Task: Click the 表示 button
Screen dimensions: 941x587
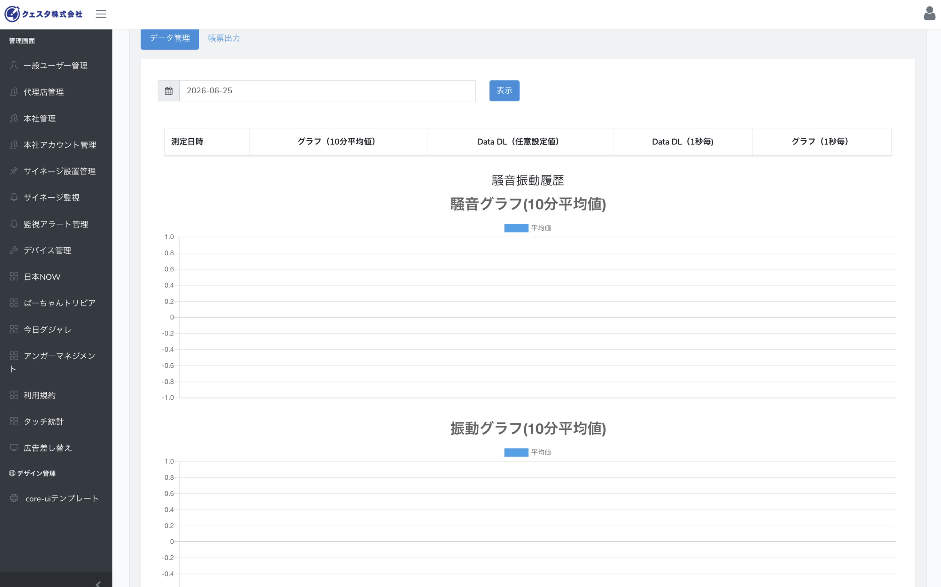Action: click(x=504, y=91)
